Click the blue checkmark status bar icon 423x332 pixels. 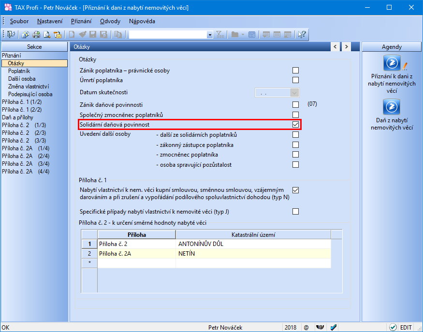click(x=334, y=328)
